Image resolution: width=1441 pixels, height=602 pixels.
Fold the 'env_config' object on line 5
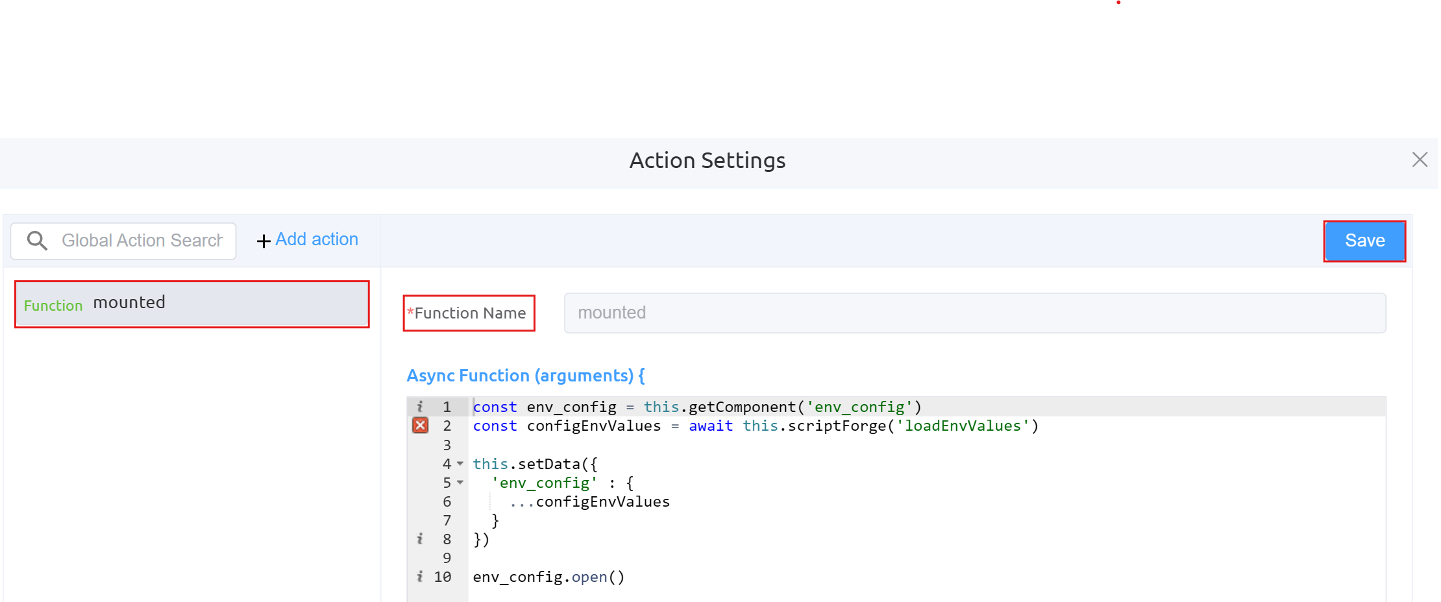(460, 483)
